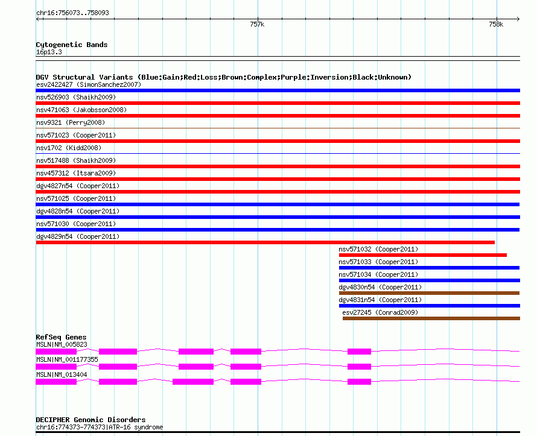The width and height of the screenshot is (537, 436).
Task: Select the thin blue nsv1702 Kidd2008 line
Action: tap(278, 153)
